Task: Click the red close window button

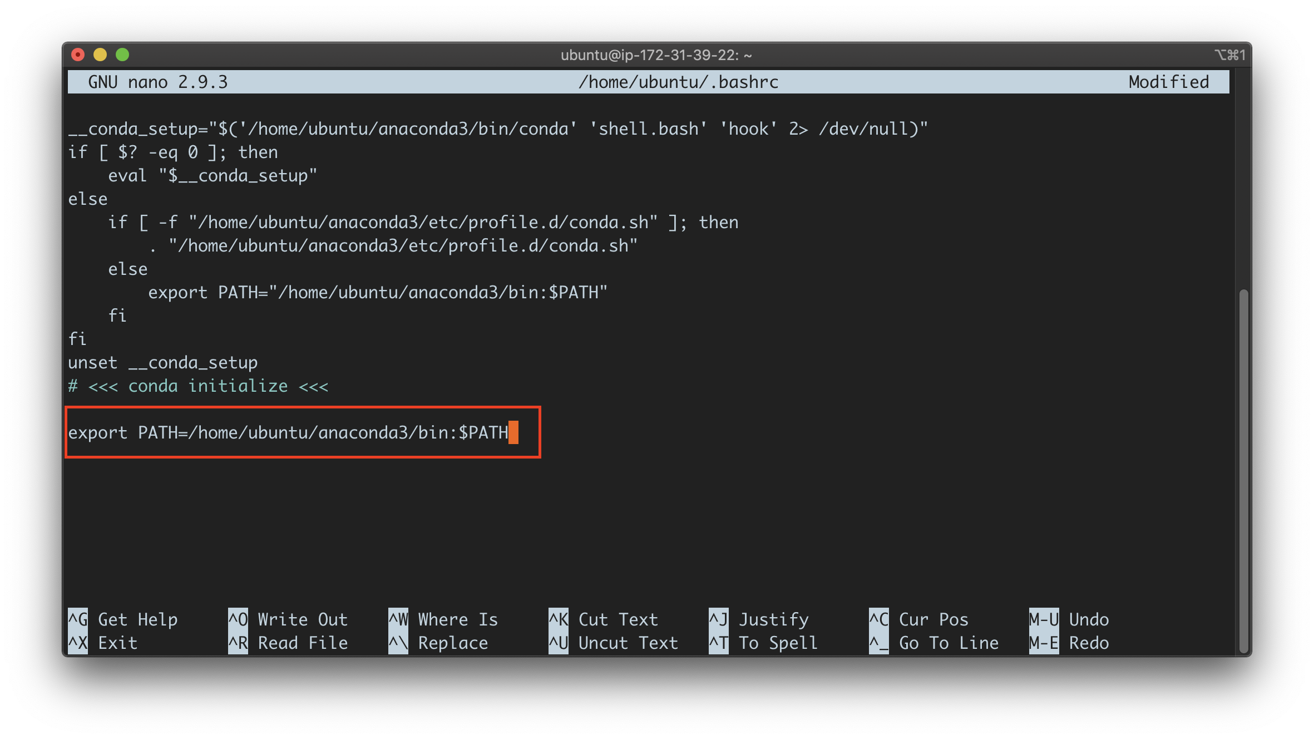Action: [x=78, y=55]
